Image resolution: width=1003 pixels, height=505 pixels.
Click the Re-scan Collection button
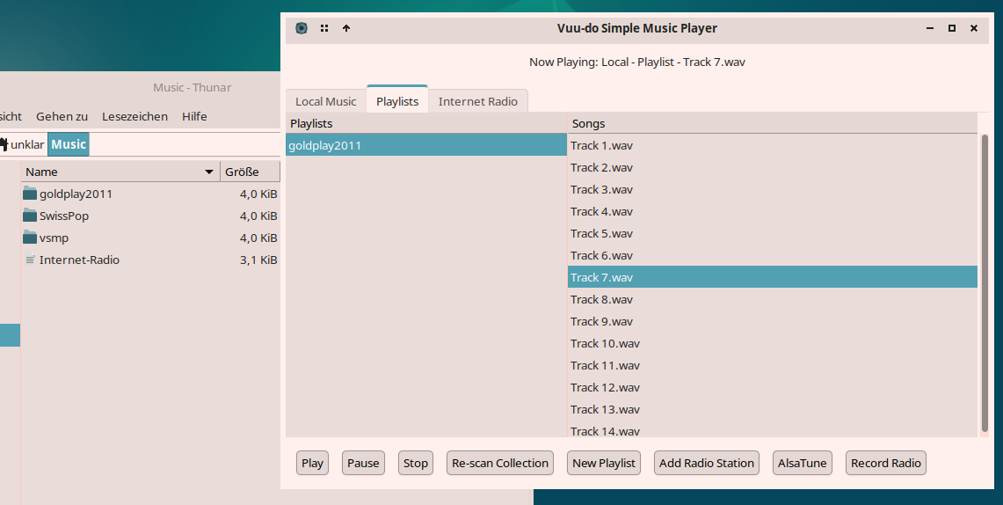click(500, 463)
